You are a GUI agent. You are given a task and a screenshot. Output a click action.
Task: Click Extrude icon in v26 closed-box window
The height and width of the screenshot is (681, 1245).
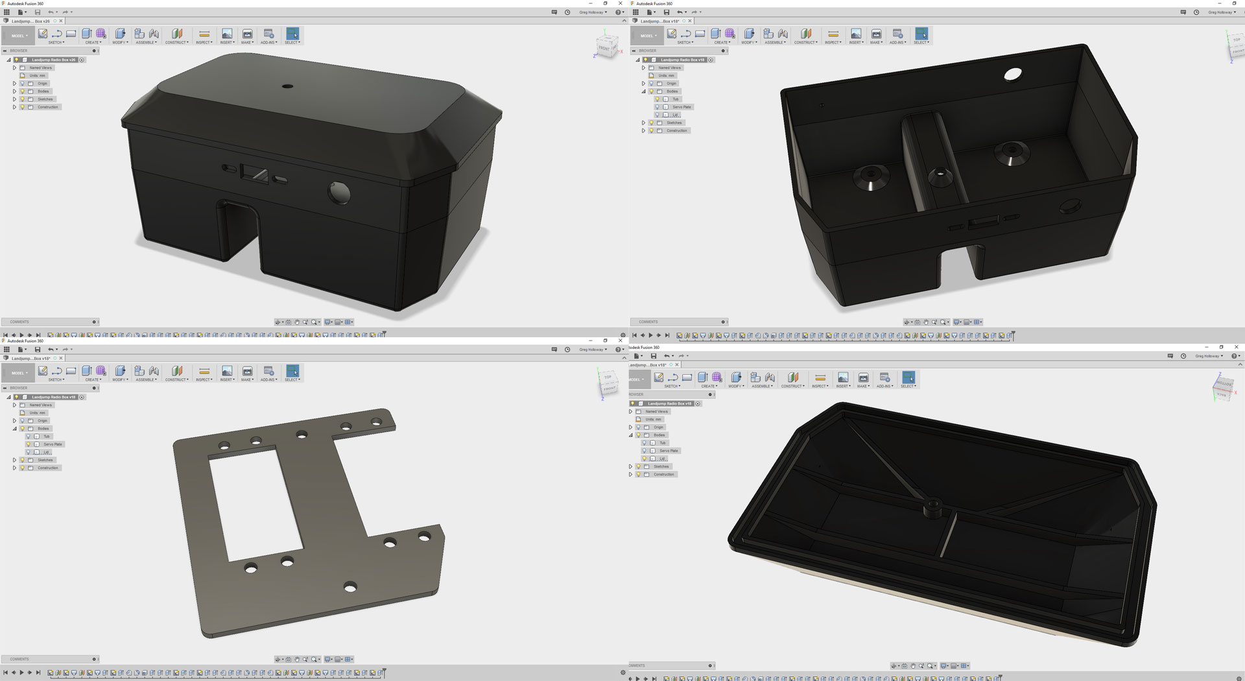[87, 34]
